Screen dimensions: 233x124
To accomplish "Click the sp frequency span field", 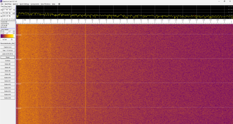I will pos(7,16).
